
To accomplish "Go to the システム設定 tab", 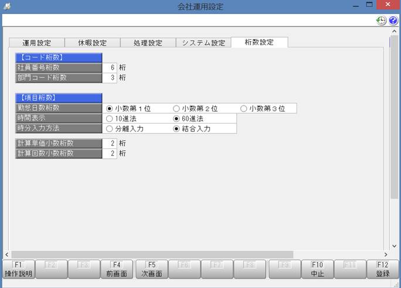I will pyautogui.click(x=203, y=43).
